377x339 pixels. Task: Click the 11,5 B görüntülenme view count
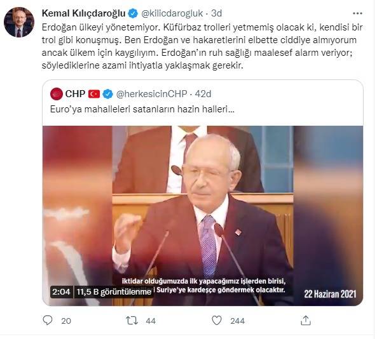tap(114, 291)
